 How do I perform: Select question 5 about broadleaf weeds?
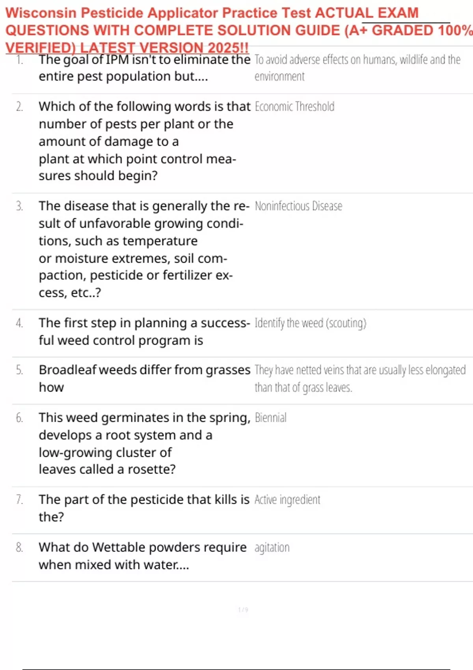144,378
